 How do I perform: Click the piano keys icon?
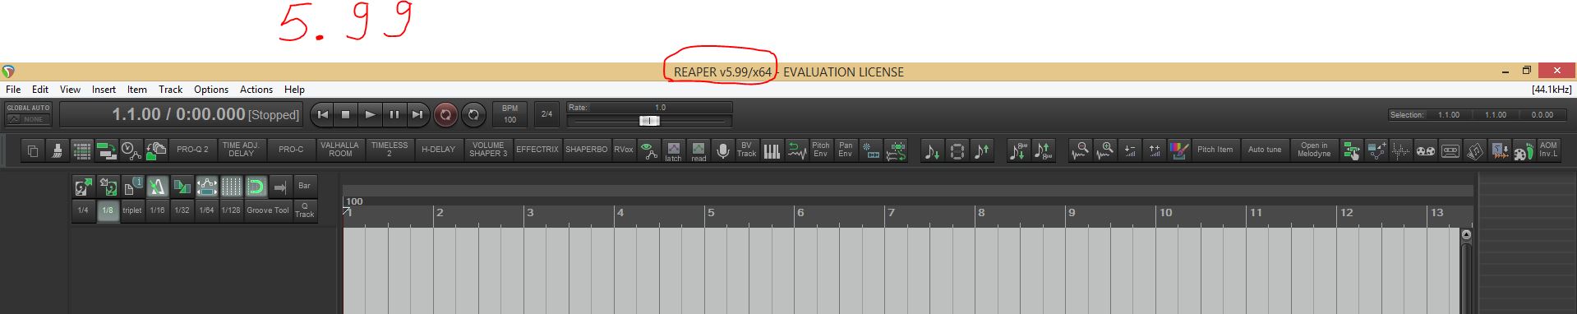point(772,150)
